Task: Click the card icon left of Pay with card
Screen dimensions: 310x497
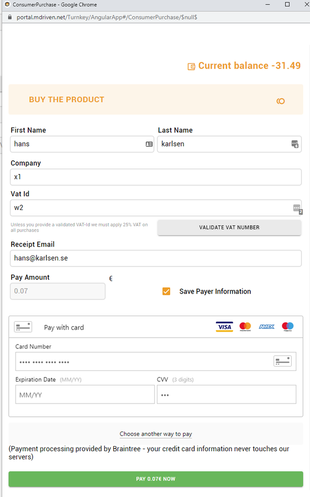Action: pyautogui.click(x=23, y=327)
